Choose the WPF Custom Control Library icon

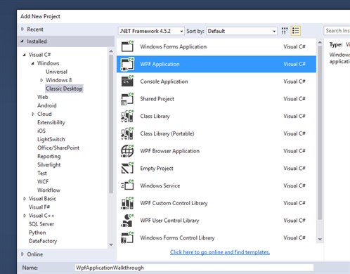[x=127, y=203]
